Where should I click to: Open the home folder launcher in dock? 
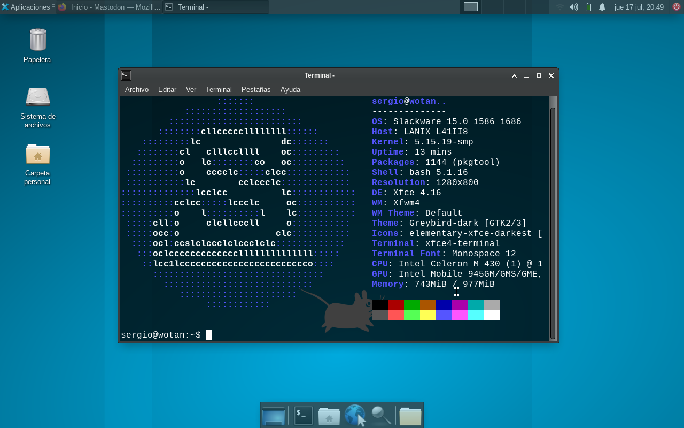[329, 415]
